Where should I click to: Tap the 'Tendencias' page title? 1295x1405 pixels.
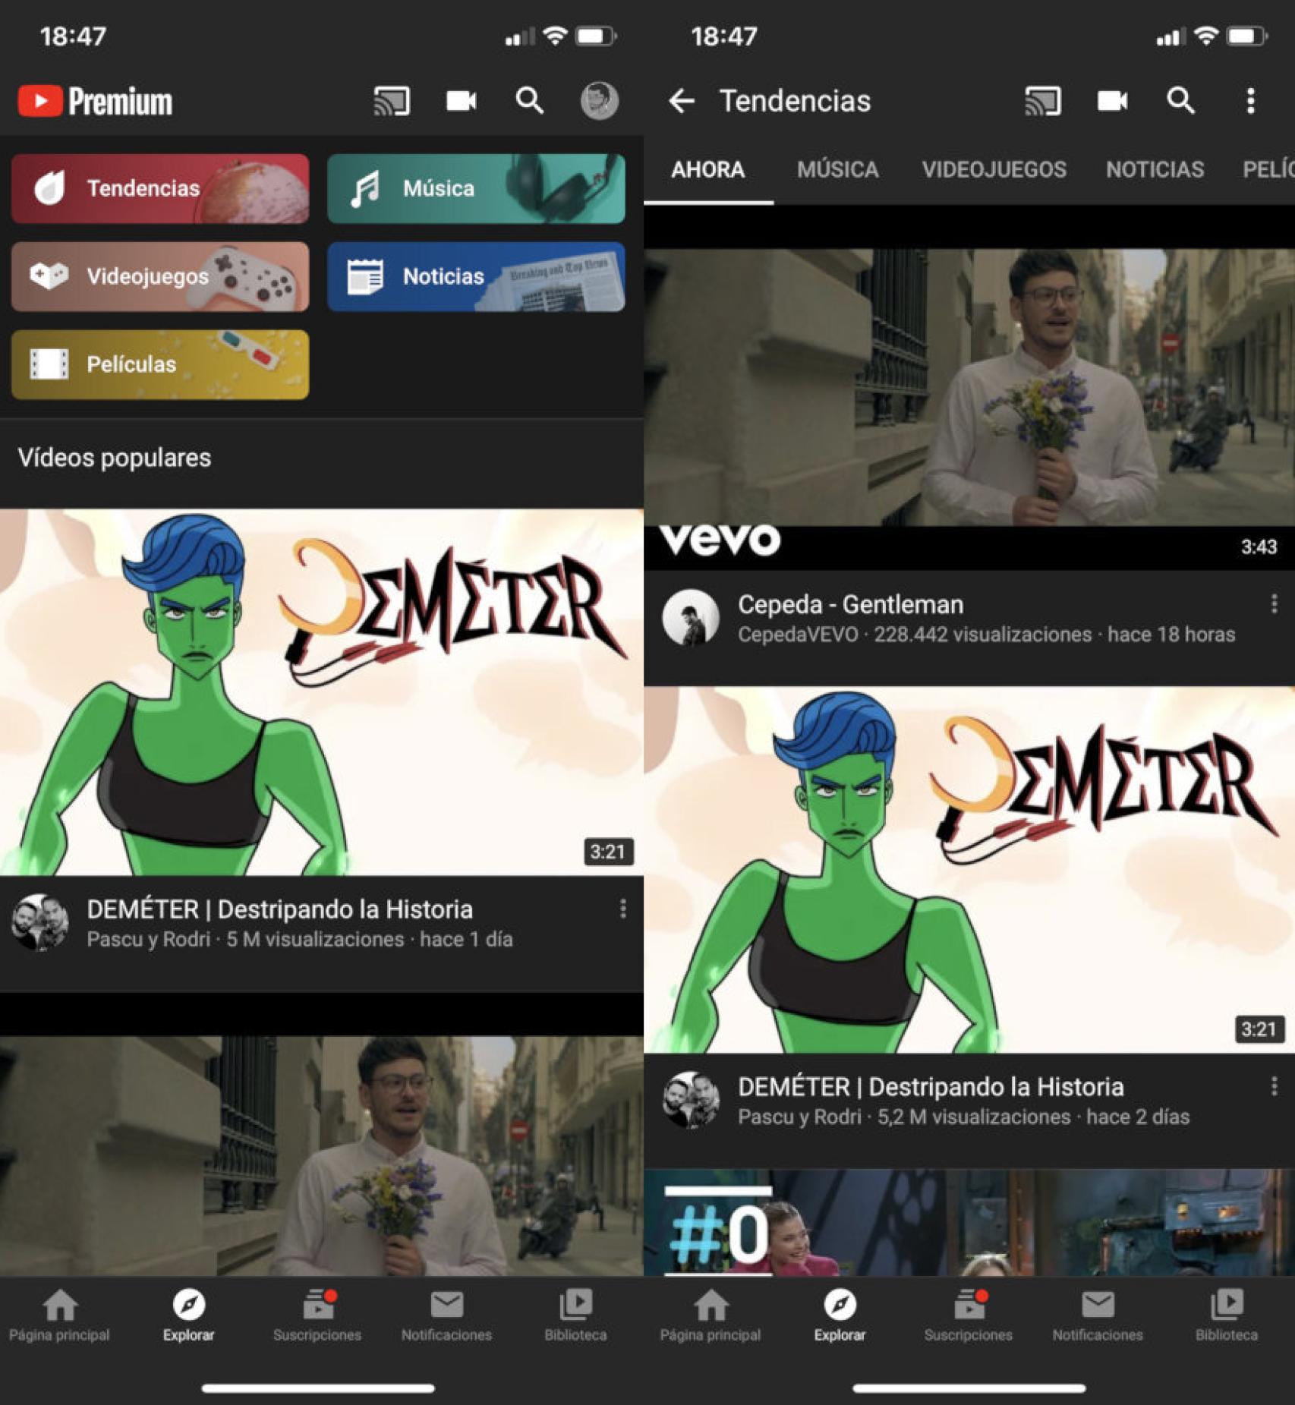coord(795,101)
